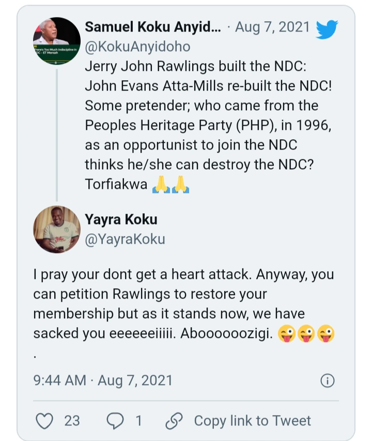Image resolution: width=372 pixels, height=441 pixels.
Task: Click the 1 reply count
Action: click(x=138, y=421)
